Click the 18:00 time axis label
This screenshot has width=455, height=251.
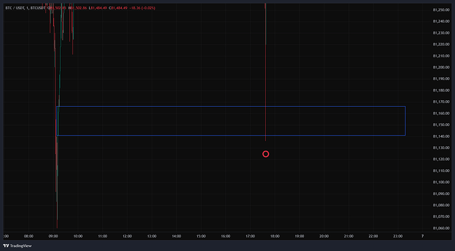(x=275, y=237)
